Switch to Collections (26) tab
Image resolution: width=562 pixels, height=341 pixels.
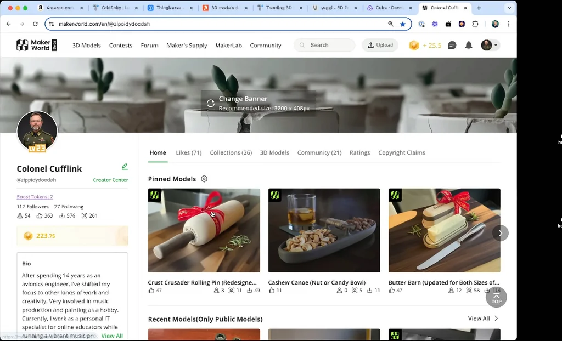(231, 152)
